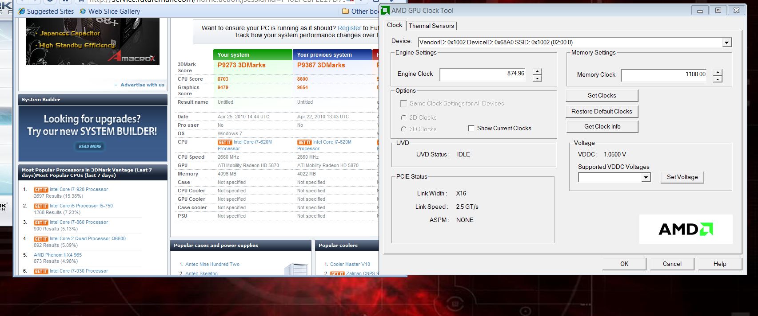
Task: Open the Other bookmarks folder icon
Action: point(346,12)
